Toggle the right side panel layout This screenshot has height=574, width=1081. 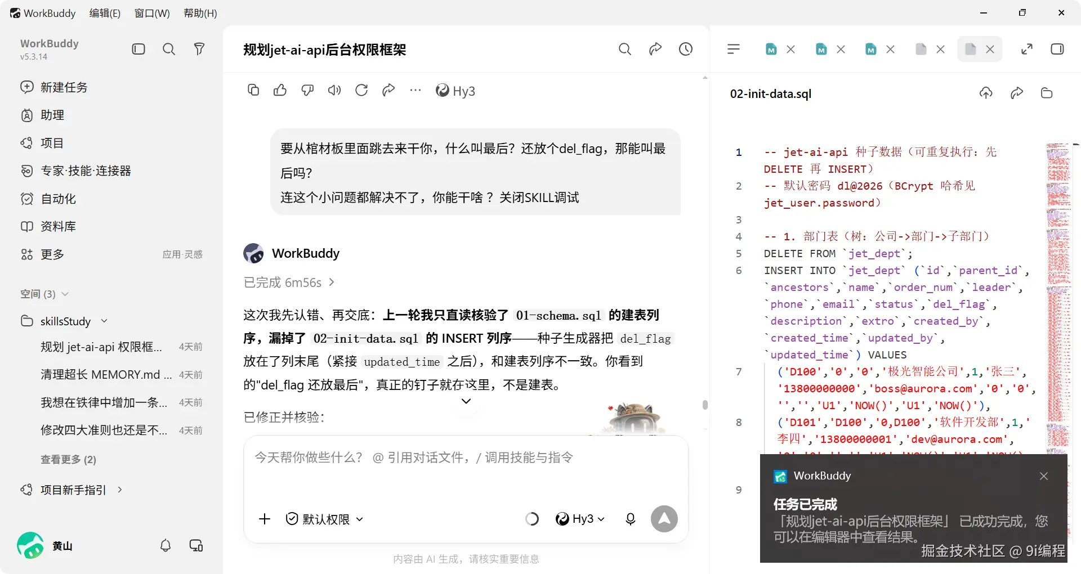coord(1057,49)
